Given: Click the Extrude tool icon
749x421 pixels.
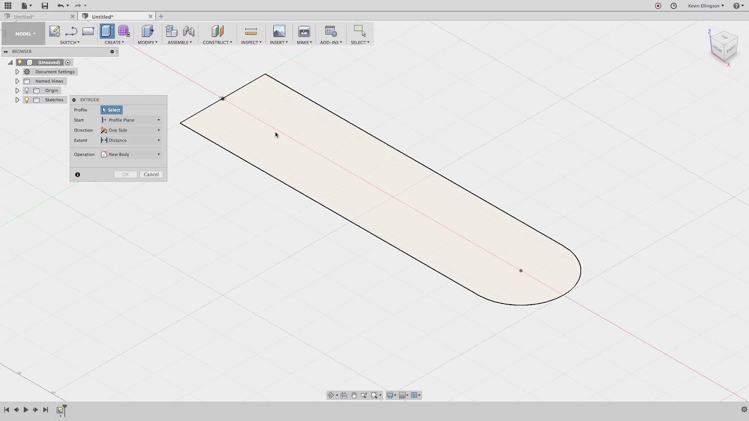Looking at the screenshot, I should [x=106, y=32].
